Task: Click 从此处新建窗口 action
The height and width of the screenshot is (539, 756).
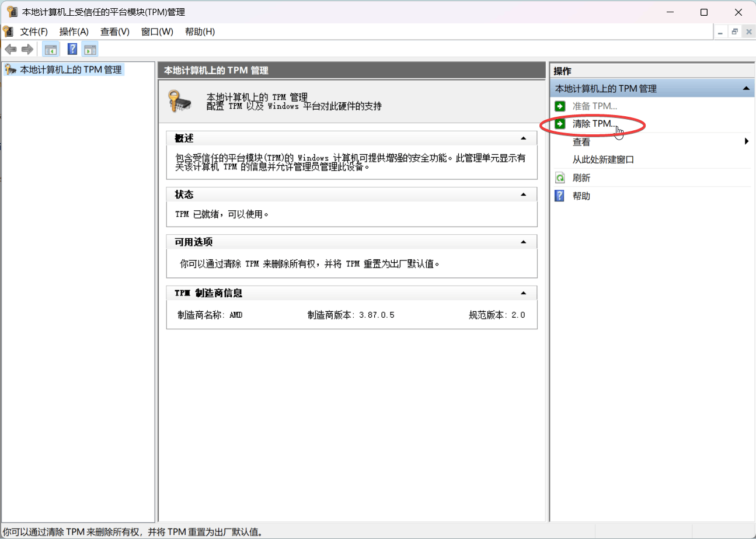Action: click(603, 159)
